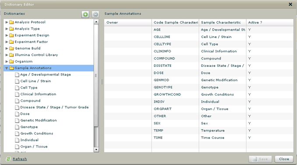Click the Age / Developmental Stage document icon
Image resolution: width=297 pixels, height=165 pixels.
(17, 75)
